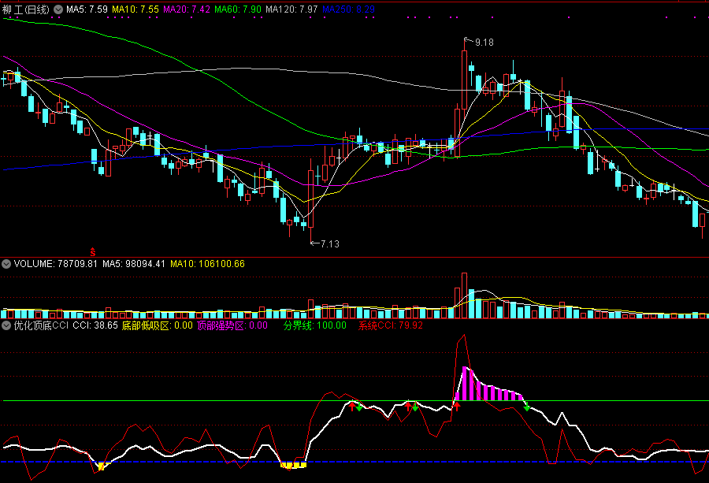Click the 分界线: 100.00 label
Screen dimensions: 709x483
coord(315,325)
